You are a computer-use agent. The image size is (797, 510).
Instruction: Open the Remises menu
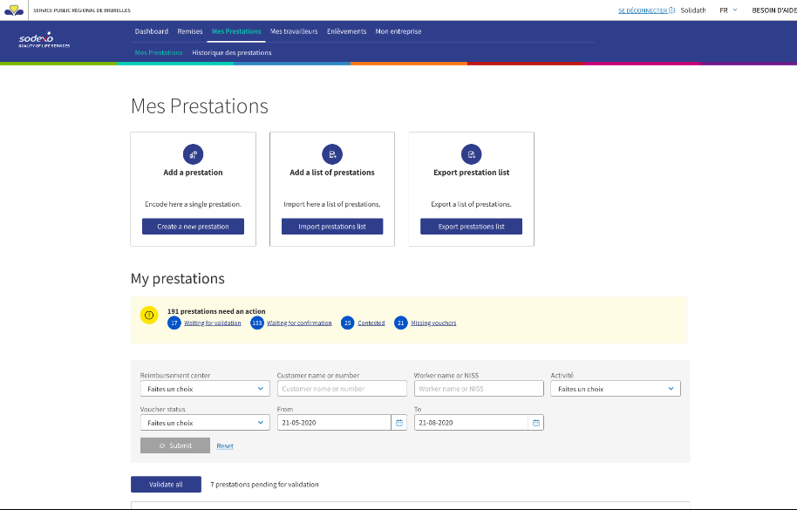point(190,31)
